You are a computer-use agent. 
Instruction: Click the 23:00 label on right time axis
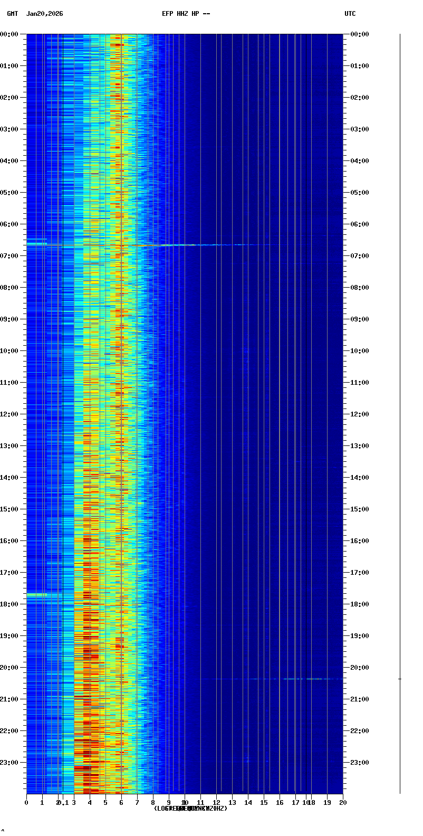pos(360,763)
